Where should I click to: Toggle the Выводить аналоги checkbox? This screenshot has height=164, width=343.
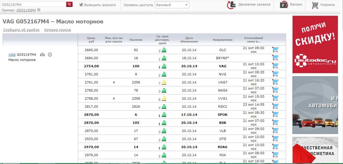click(x=81, y=5)
